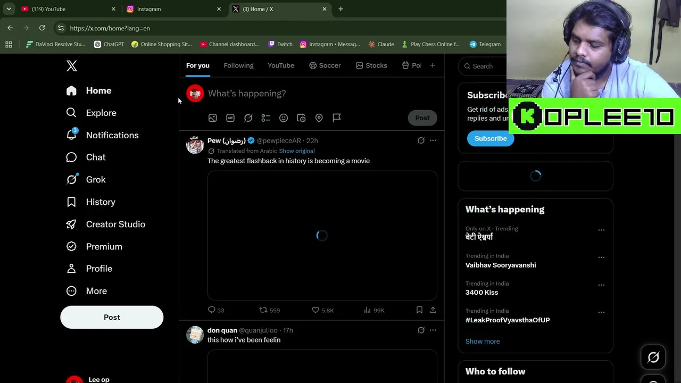
Task: Open options for the first trending topic
Action: 601,230
